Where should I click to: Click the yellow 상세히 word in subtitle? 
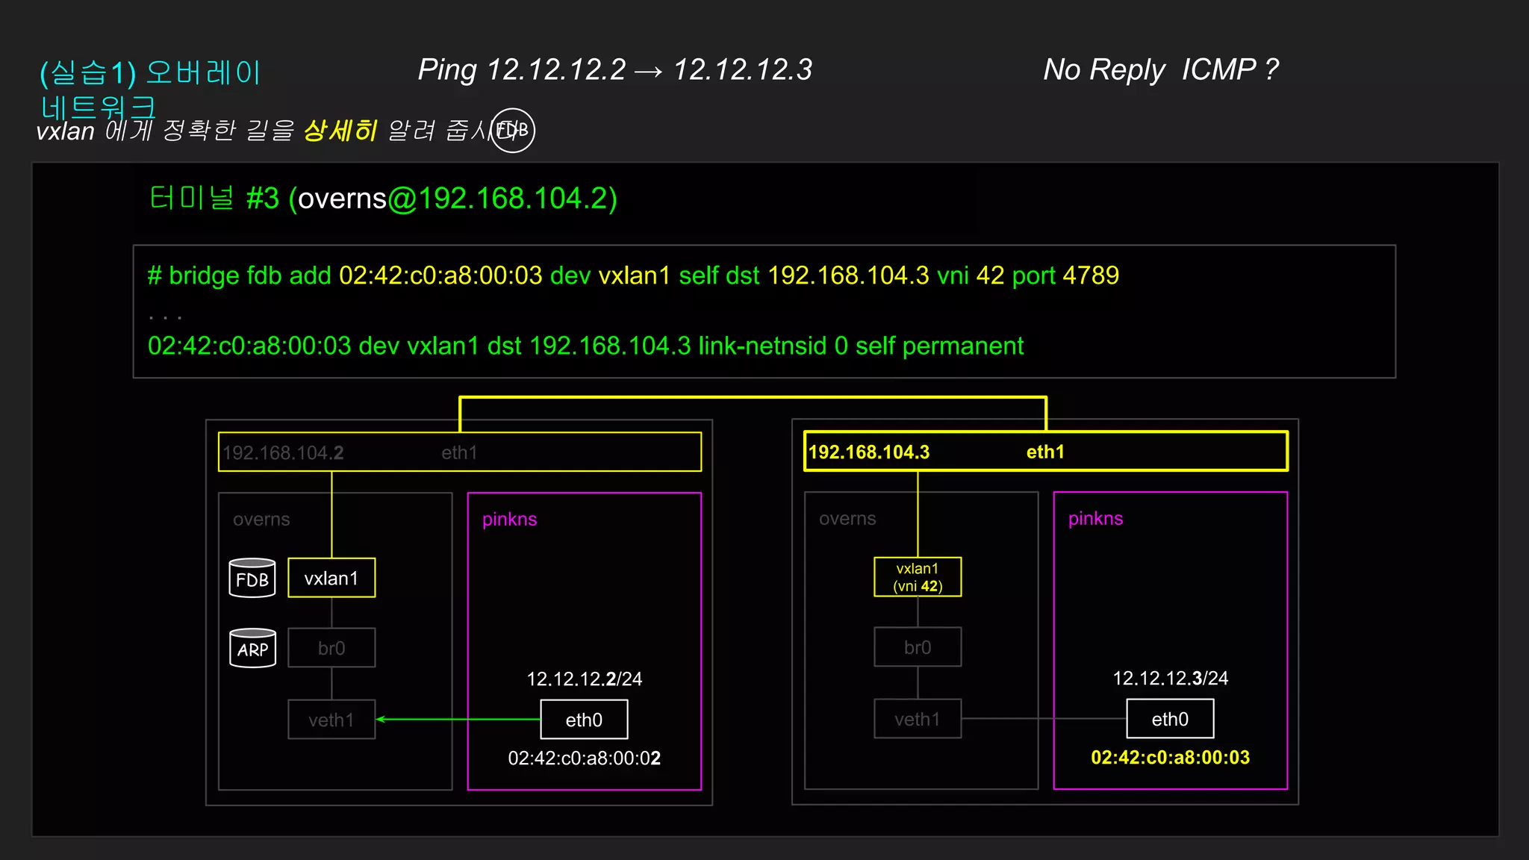click(x=340, y=131)
